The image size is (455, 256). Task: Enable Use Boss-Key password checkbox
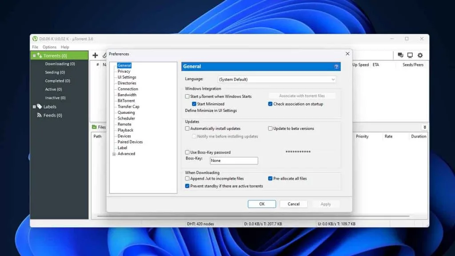coord(187,152)
